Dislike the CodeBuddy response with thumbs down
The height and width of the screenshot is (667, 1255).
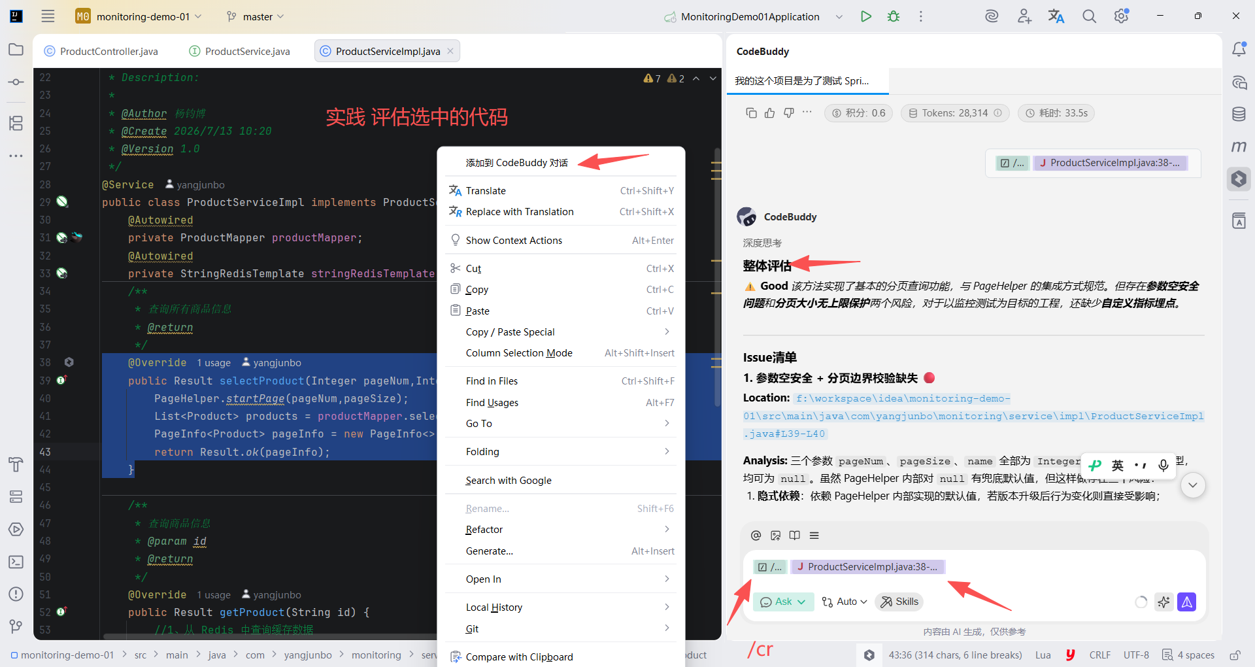(789, 113)
